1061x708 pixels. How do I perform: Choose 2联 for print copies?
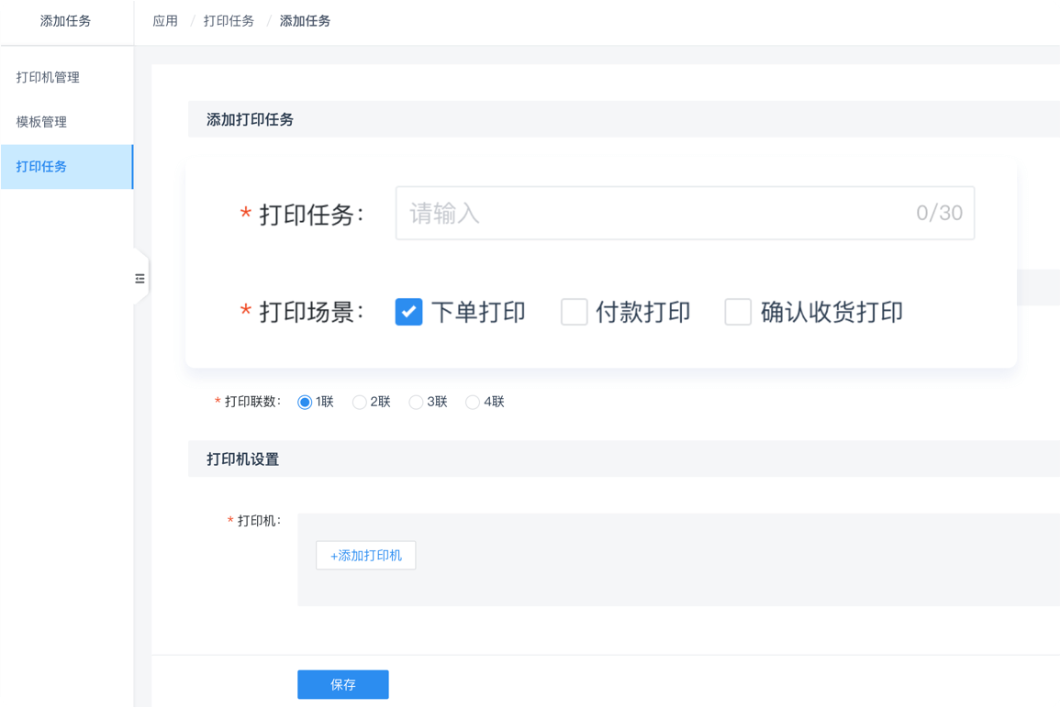360,403
